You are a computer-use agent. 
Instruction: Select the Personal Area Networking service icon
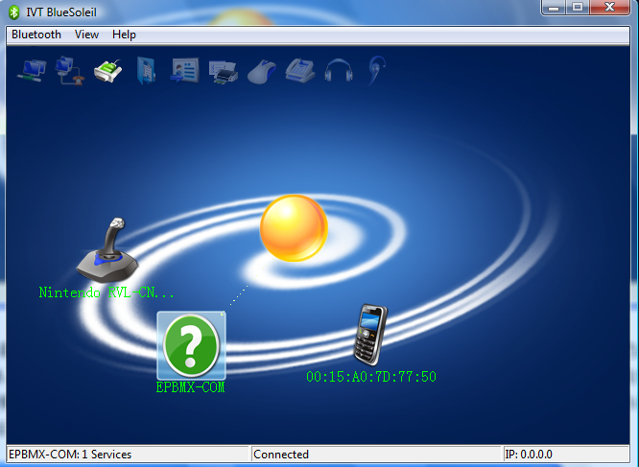coord(32,71)
